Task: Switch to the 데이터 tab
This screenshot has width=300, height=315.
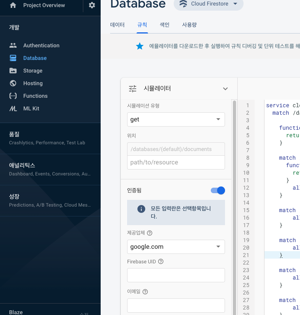Action: pyautogui.click(x=118, y=25)
